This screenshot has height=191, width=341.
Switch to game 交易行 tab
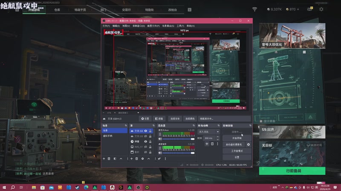click(126, 10)
